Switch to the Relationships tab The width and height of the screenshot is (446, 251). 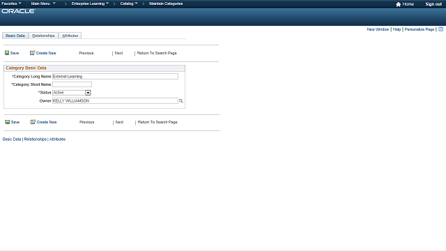(43, 36)
